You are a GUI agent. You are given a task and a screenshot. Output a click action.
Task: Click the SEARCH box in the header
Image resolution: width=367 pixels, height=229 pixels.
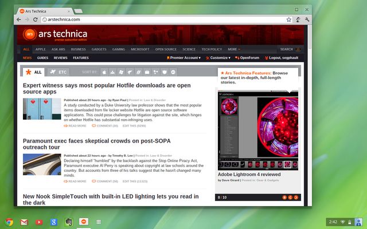coord(290,49)
